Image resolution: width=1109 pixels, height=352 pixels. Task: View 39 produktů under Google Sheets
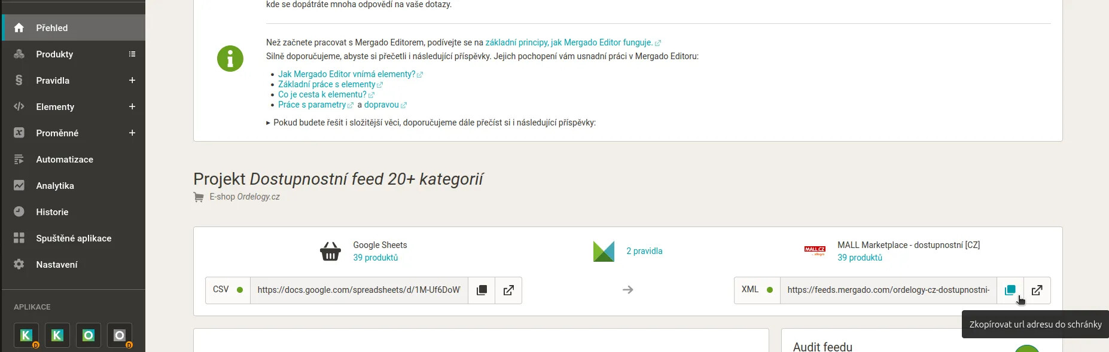[375, 258]
